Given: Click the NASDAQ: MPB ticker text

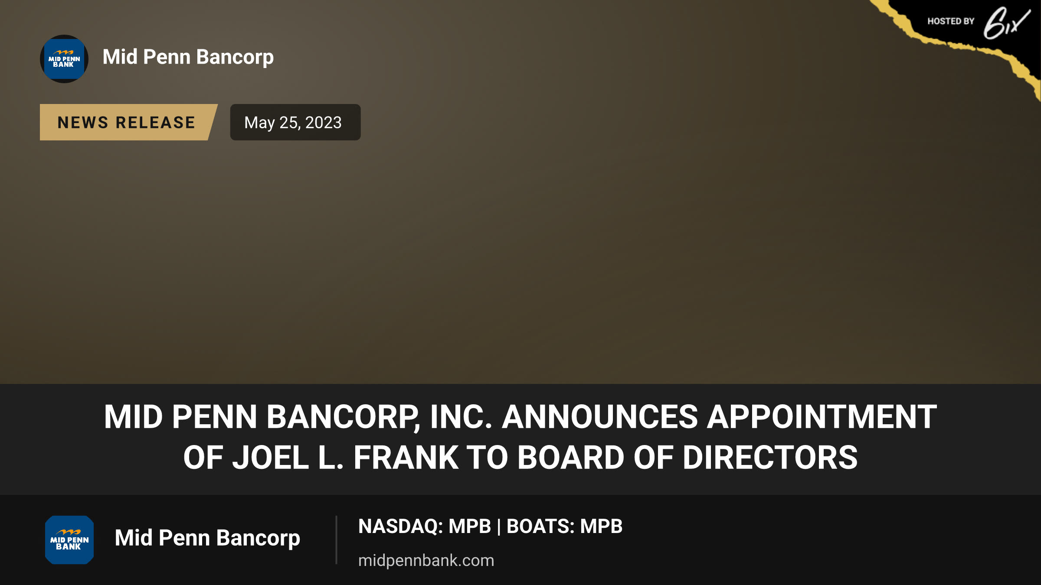Looking at the screenshot, I should (x=425, y=526).
